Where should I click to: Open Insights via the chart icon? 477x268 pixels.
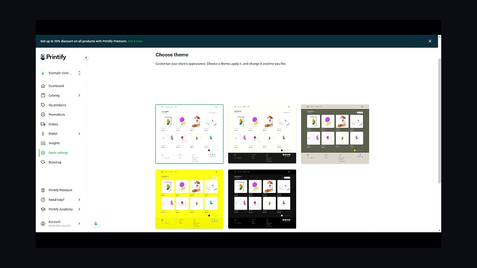(x=43, y=143)
